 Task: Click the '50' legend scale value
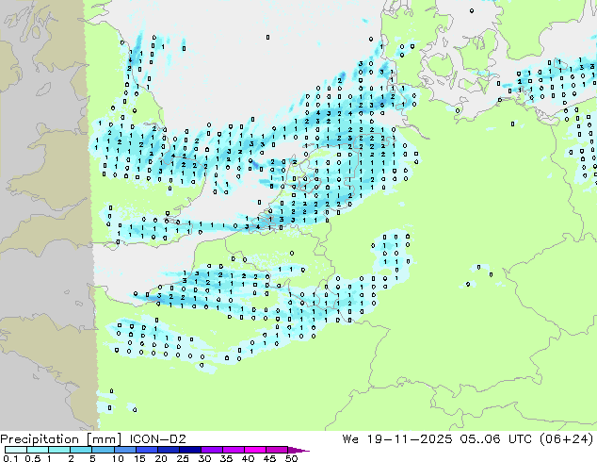[291, 458]
